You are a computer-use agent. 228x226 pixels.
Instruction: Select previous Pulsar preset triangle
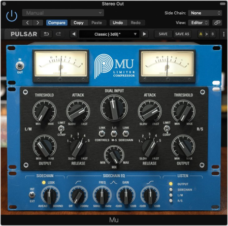point(74,34)
